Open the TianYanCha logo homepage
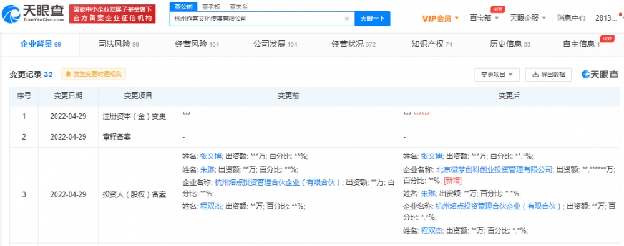 coord(32,14)
